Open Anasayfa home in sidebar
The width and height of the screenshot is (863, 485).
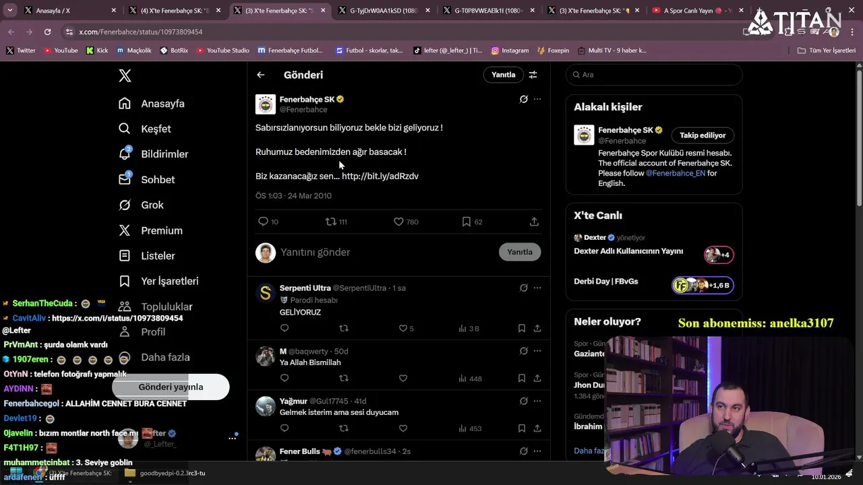coord(152,104)
